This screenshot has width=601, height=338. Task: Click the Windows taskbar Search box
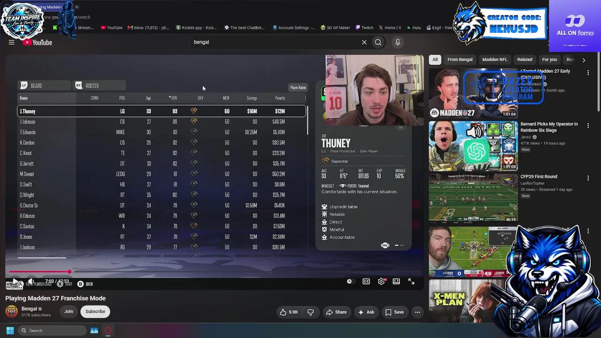(x=52, y=330)
